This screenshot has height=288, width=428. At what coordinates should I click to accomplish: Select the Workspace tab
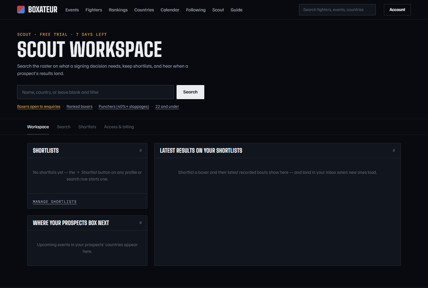38,127
